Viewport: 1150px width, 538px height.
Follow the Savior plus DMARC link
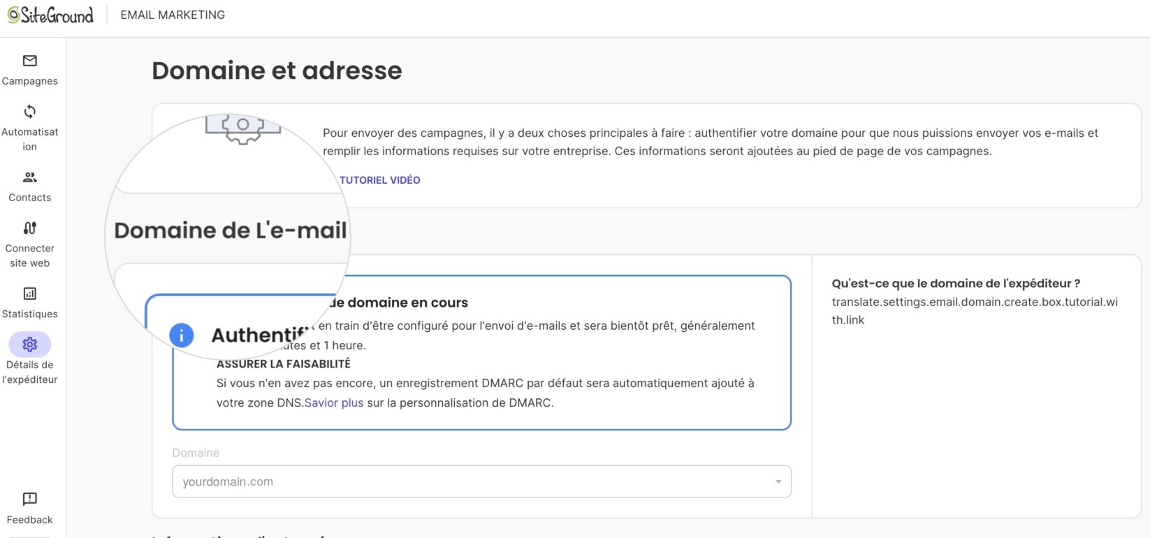334,402
